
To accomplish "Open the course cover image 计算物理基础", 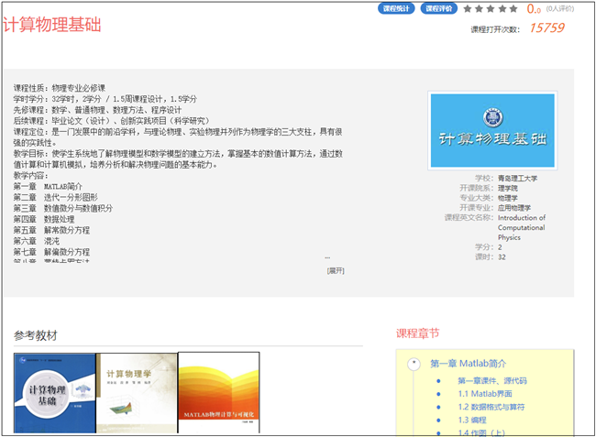I will pos(492,131).
